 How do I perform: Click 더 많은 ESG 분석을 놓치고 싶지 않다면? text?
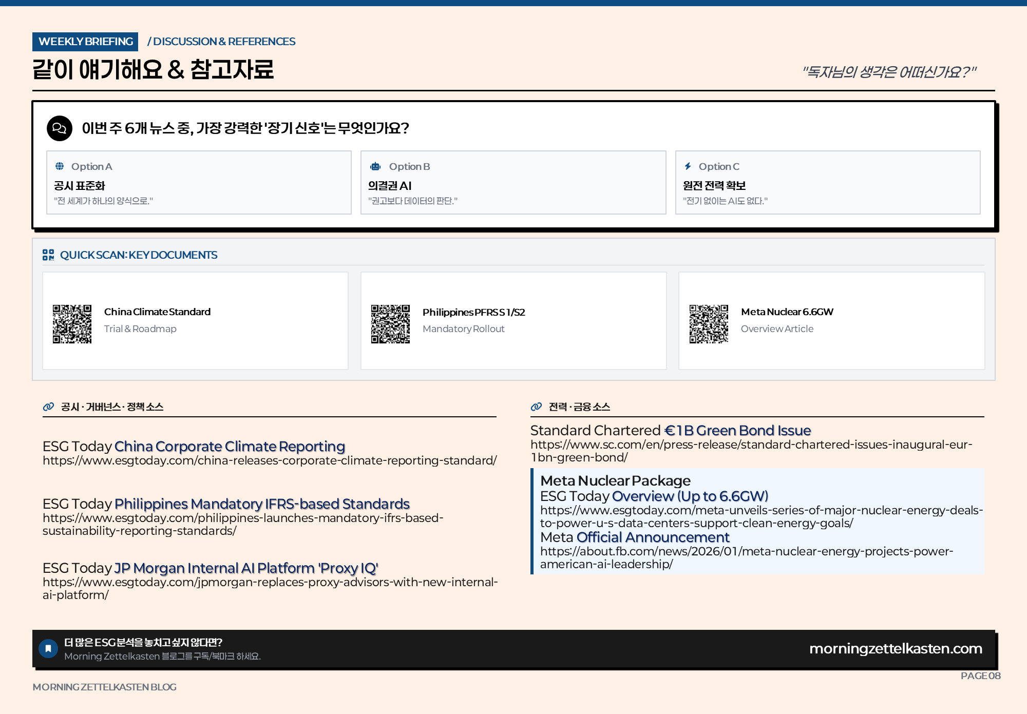pyautogui.click(x=143, y=642)
